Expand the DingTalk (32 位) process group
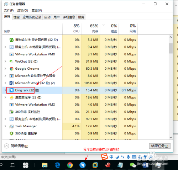 (5, 90)
